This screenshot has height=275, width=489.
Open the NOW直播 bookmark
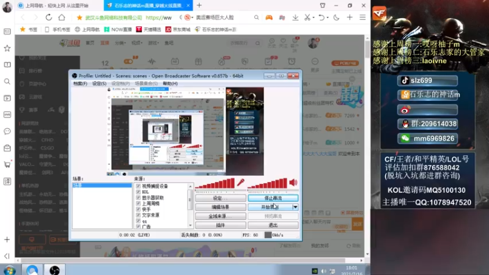pyautogui.click(x=118, y=29)
